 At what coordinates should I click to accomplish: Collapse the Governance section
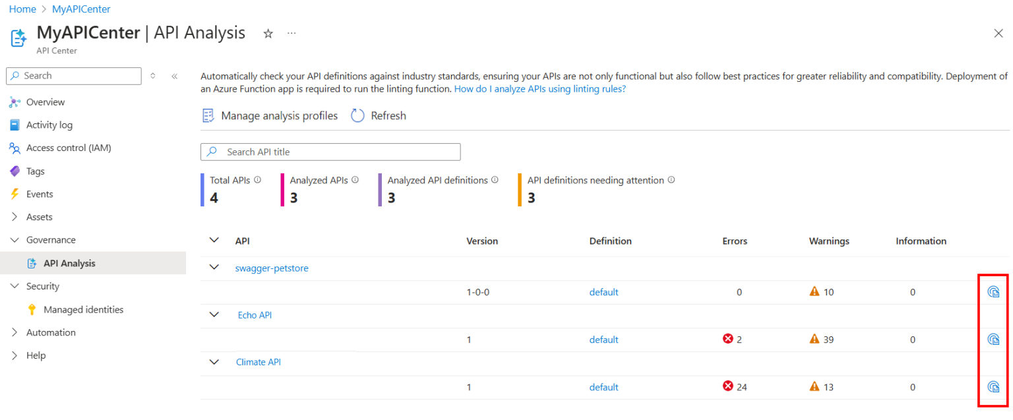click(x=15, y=239)
